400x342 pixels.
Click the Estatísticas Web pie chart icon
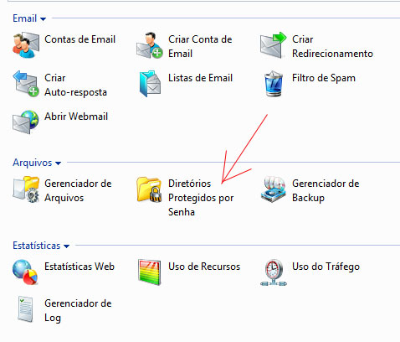pos(25,272)
